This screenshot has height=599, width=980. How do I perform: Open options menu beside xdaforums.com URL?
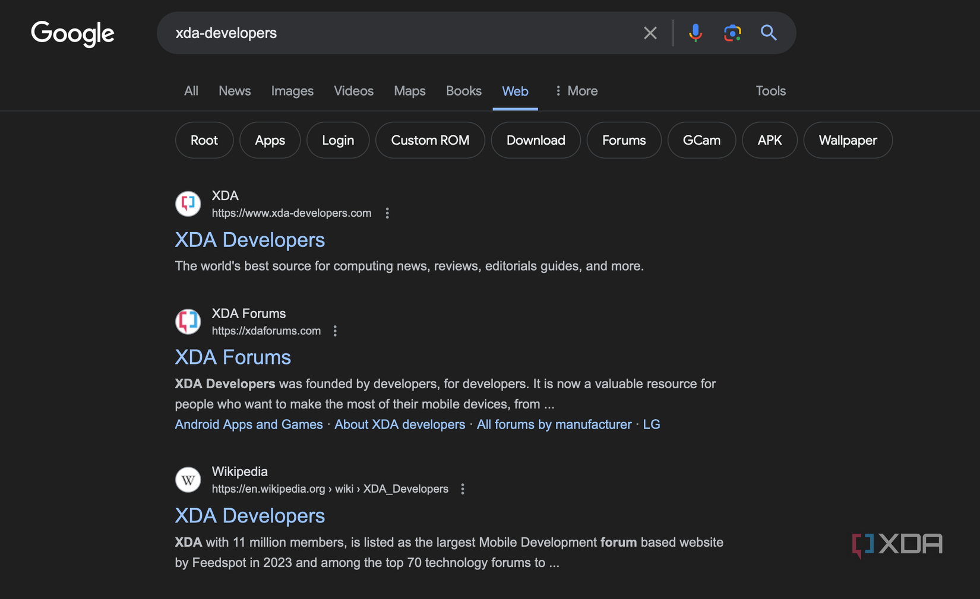click(336, 331)
